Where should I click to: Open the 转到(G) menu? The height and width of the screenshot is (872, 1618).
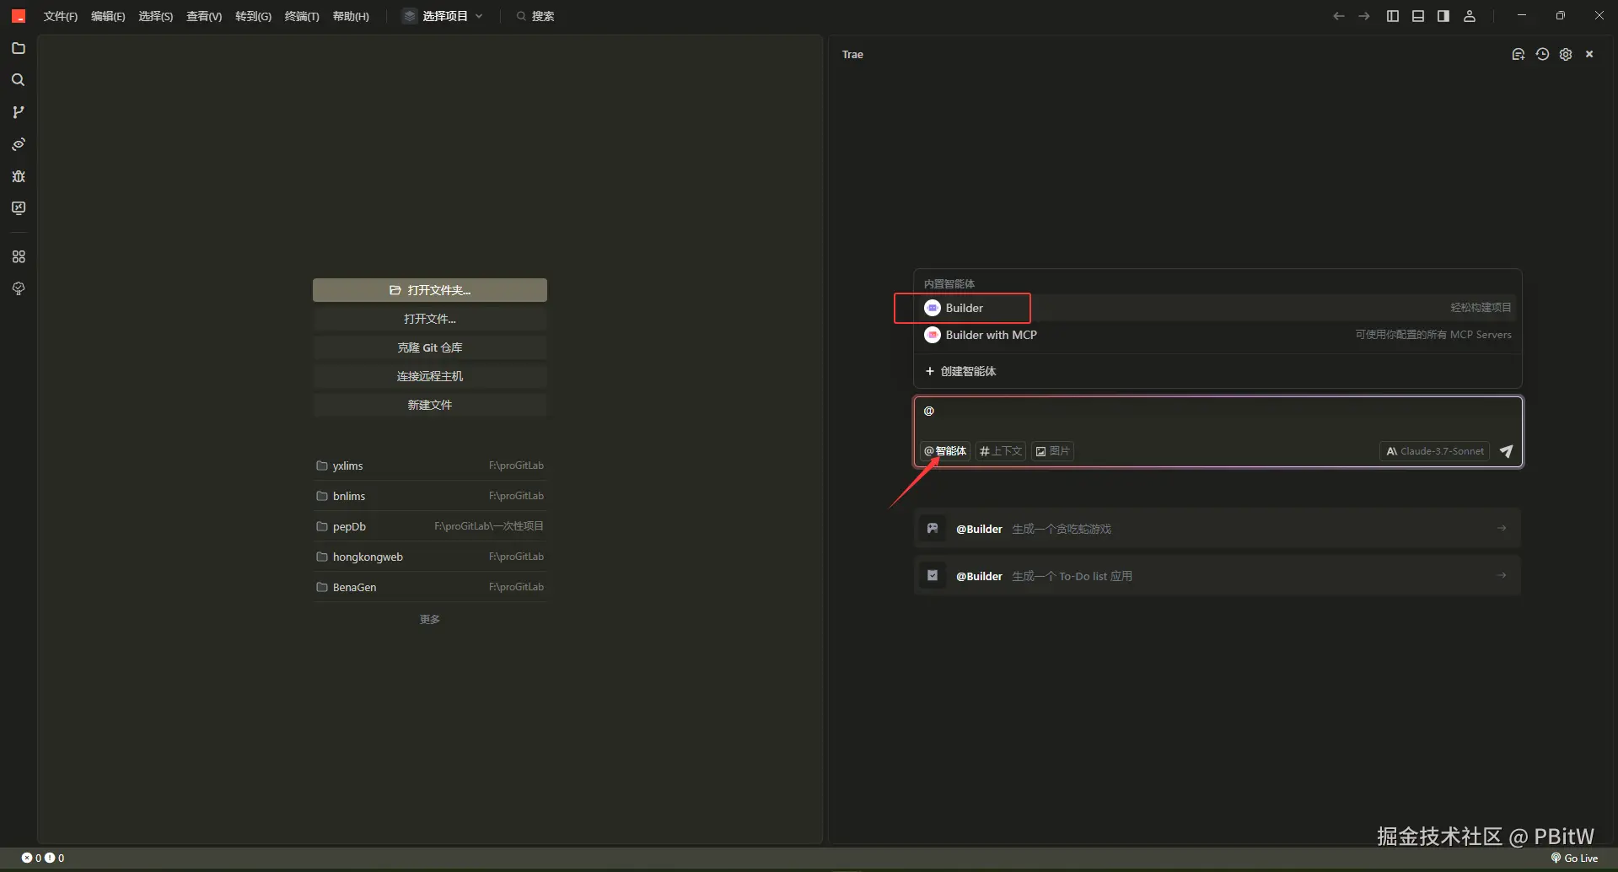click(x=253, y=16)
